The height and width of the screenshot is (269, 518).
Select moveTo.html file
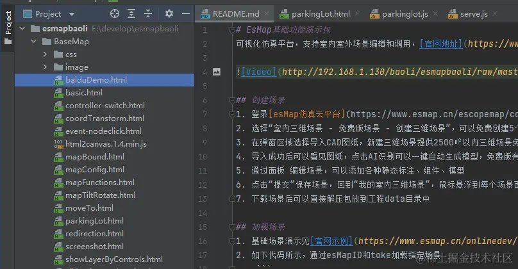tap(89, 208)
